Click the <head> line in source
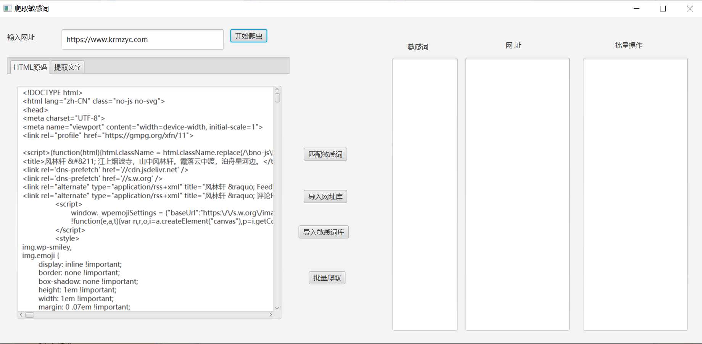The height and width of the screenshot is (344, 702). pyautogui.click(x=35, y=110)
